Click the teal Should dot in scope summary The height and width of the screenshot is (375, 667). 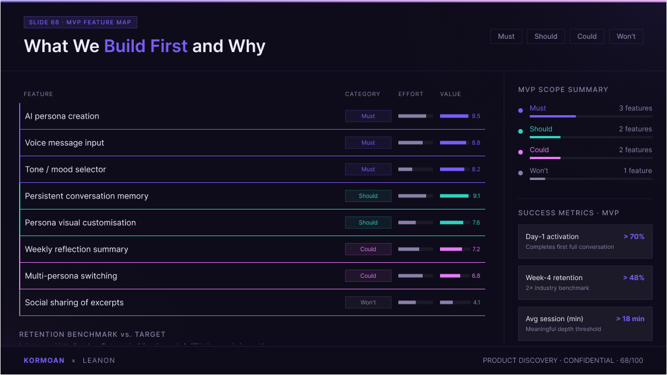(x=521, y=131)
